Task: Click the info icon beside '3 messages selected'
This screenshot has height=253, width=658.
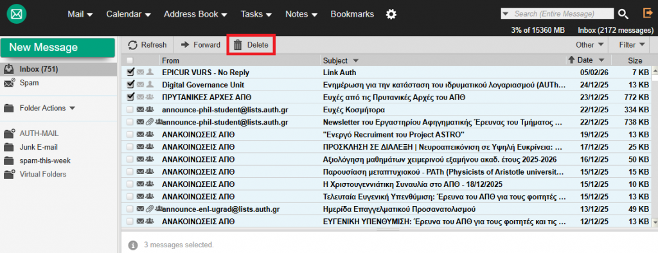Action: (x=132, y=245)
